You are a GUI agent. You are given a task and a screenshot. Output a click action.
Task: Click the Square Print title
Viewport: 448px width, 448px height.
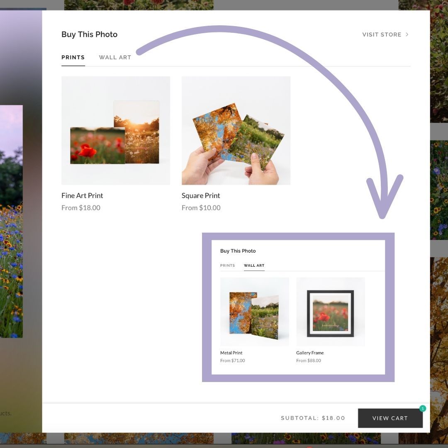(x=201, y=195)
